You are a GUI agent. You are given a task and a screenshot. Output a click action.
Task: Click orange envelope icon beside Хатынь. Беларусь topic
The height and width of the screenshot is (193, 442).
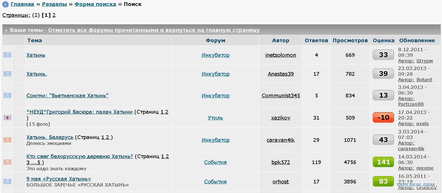coord(8,140)
